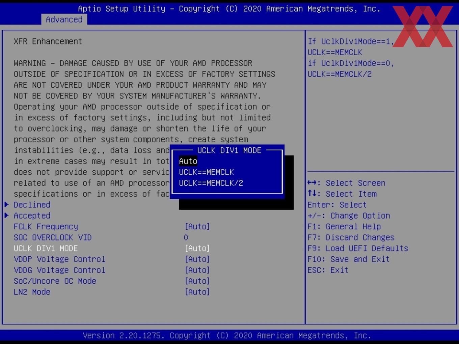Click the Enter: Select key hint
Viewport: 459px width, 344px height.
(x=337, y=205)
